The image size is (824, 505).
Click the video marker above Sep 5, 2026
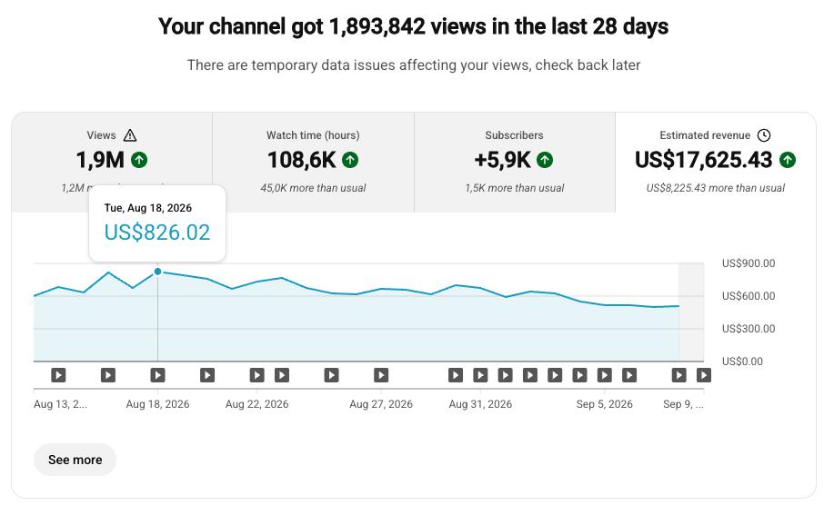point(604,375)
